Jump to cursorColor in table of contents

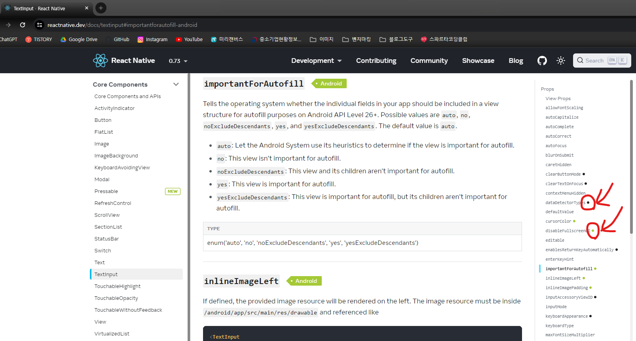tap(558, 221)
